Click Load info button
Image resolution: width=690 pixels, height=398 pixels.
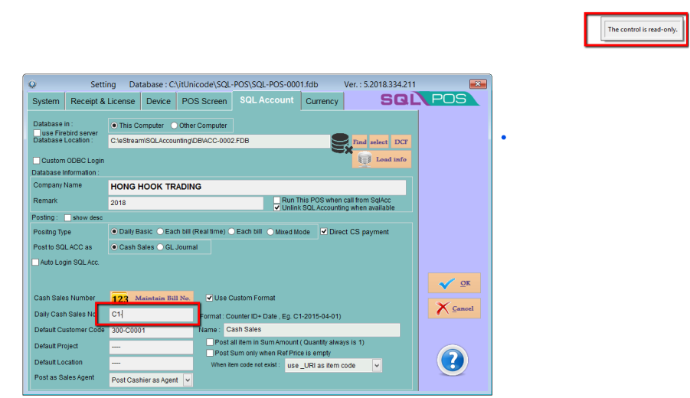(381, 159)
